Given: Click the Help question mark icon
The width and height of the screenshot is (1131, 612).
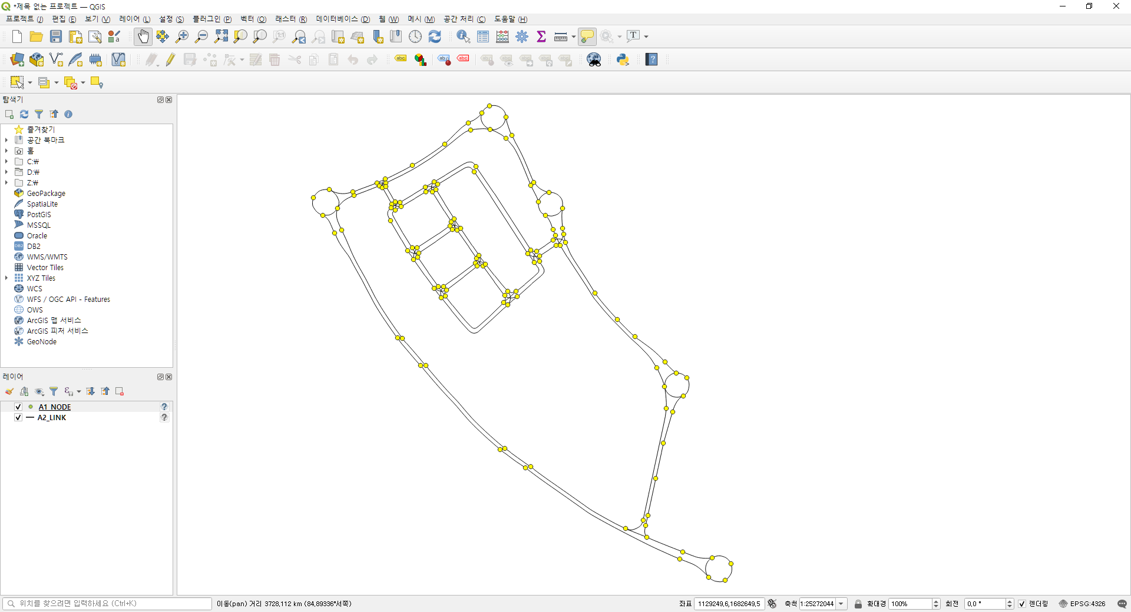Looking at the screenshot, I should tap(652, 59).
